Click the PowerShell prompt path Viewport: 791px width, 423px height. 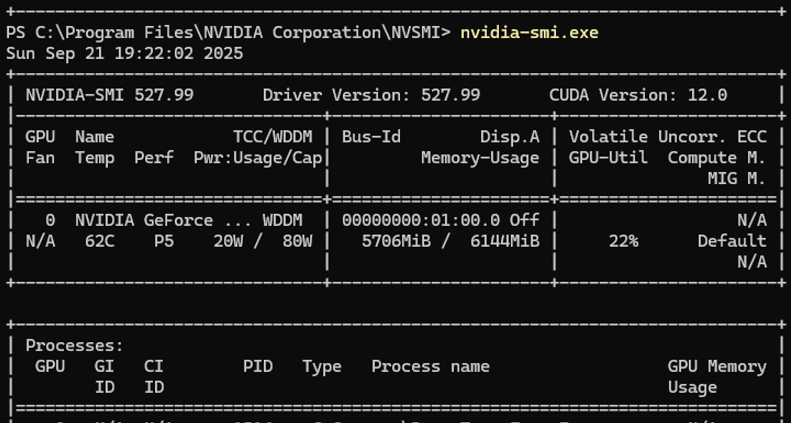click(222, 32)
